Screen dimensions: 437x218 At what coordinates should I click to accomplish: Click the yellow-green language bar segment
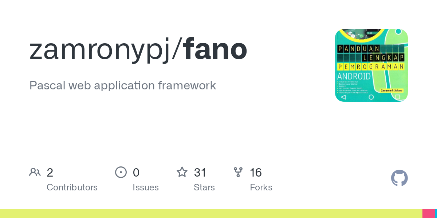[x=211, y=214]
